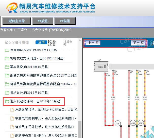Expand 驾驶员和副驾驶员座椅调整功能 entry
154x138 pixels.
pyautogui.click(x=44, y=84)
